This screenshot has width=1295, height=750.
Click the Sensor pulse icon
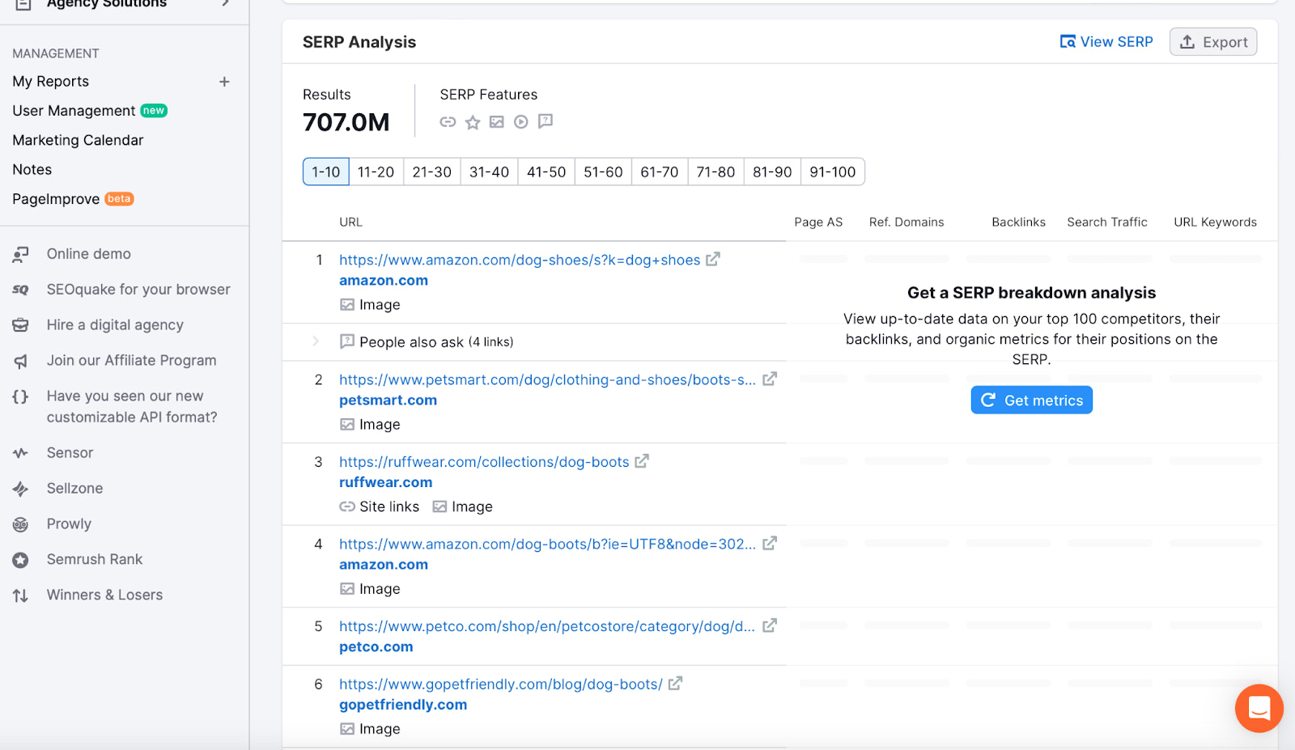[x=21, y=453]
